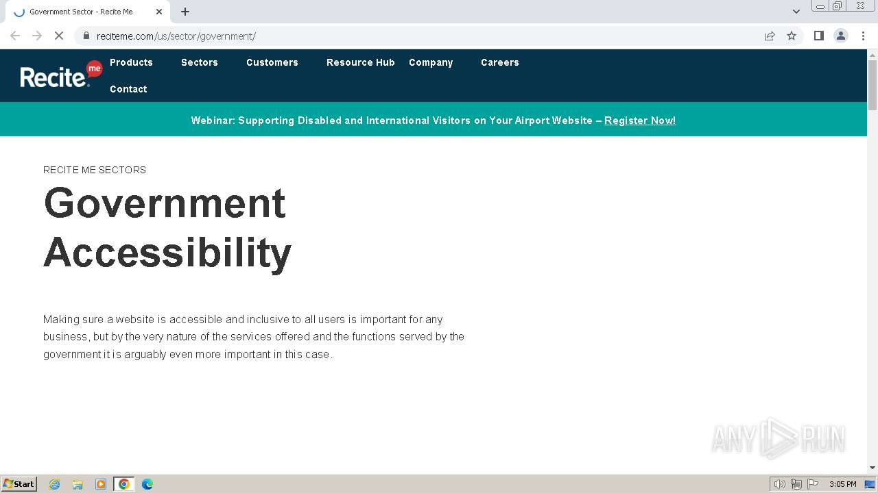Click the volume speaker tray icon
The image size is (878, 493).
[780, 484]
